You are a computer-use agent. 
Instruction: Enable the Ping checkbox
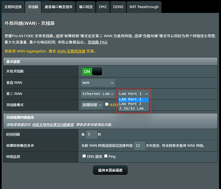(106, 156)
